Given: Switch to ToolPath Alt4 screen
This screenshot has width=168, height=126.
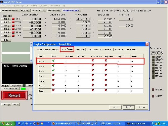Looking at the screenshot, I should (38, 10).
